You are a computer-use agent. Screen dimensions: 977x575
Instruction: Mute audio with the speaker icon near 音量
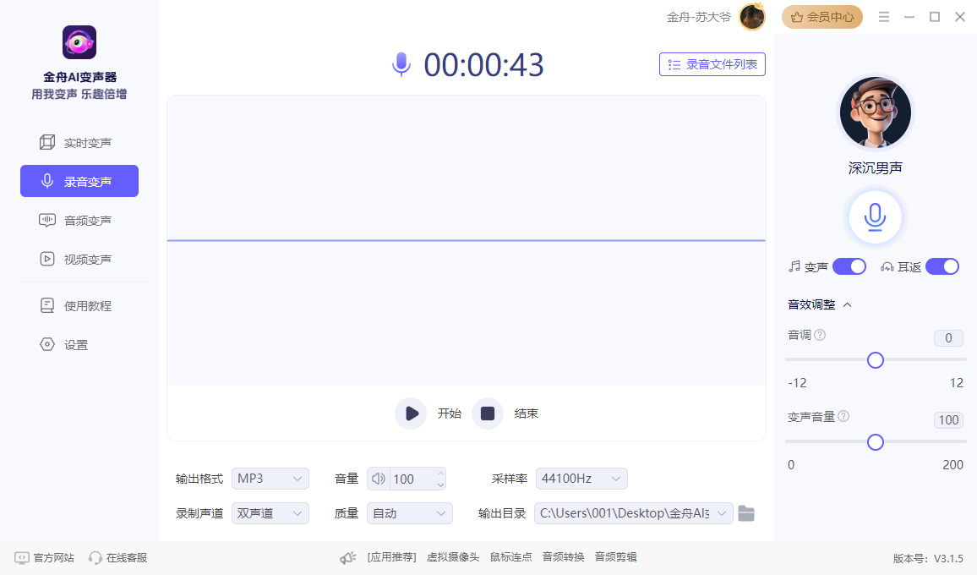tap(378, 479)
